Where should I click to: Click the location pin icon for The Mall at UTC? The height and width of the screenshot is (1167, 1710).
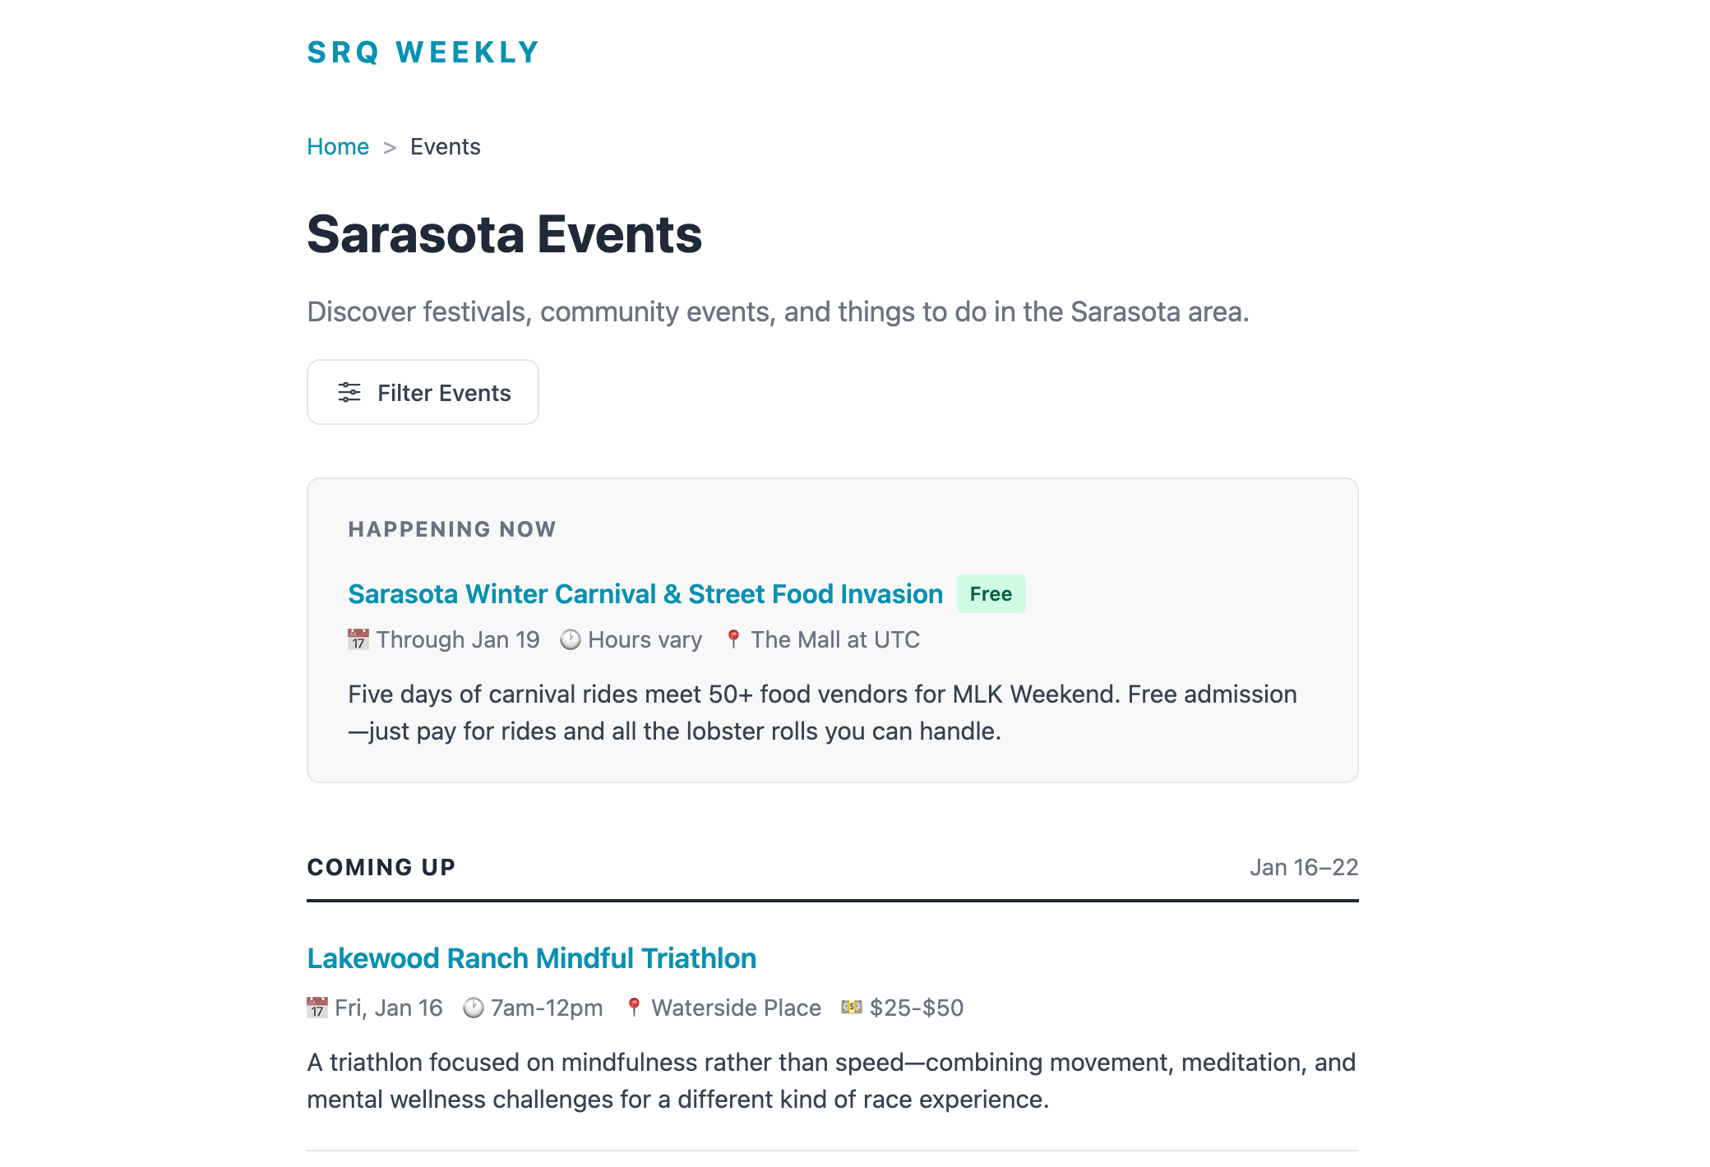tap(733, 639)
